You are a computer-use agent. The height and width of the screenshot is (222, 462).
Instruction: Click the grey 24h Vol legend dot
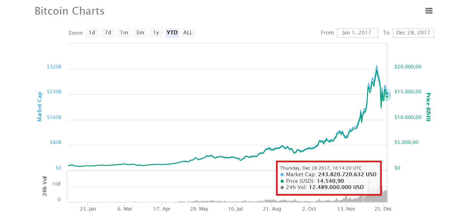(x=282, y=187)
